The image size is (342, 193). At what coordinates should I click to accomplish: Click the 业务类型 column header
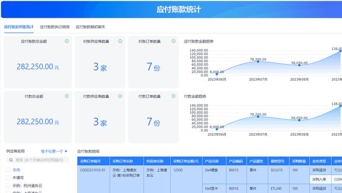[320, 162]
